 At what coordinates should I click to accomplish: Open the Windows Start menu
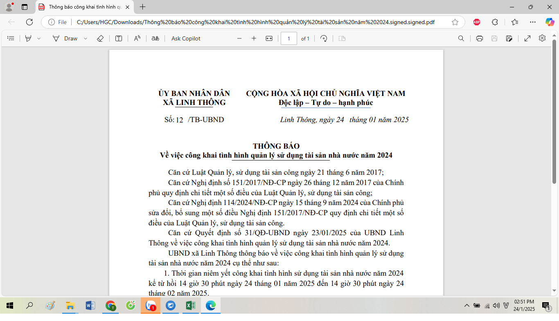(x=10, y=305)
